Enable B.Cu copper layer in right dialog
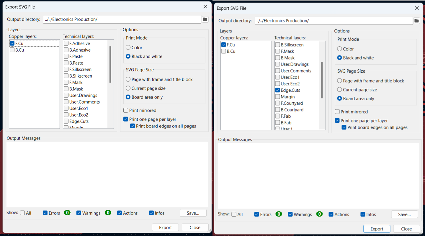The height and width of the screenshot is (236, 425). (x=223, y=51)
